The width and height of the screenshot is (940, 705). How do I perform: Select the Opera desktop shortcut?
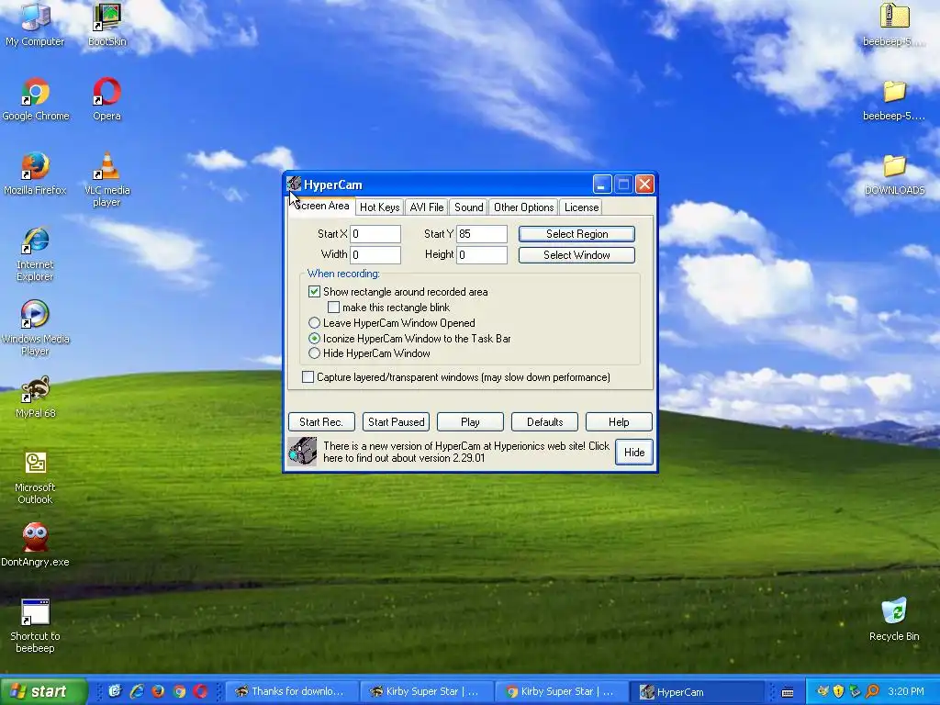point(106,99)
